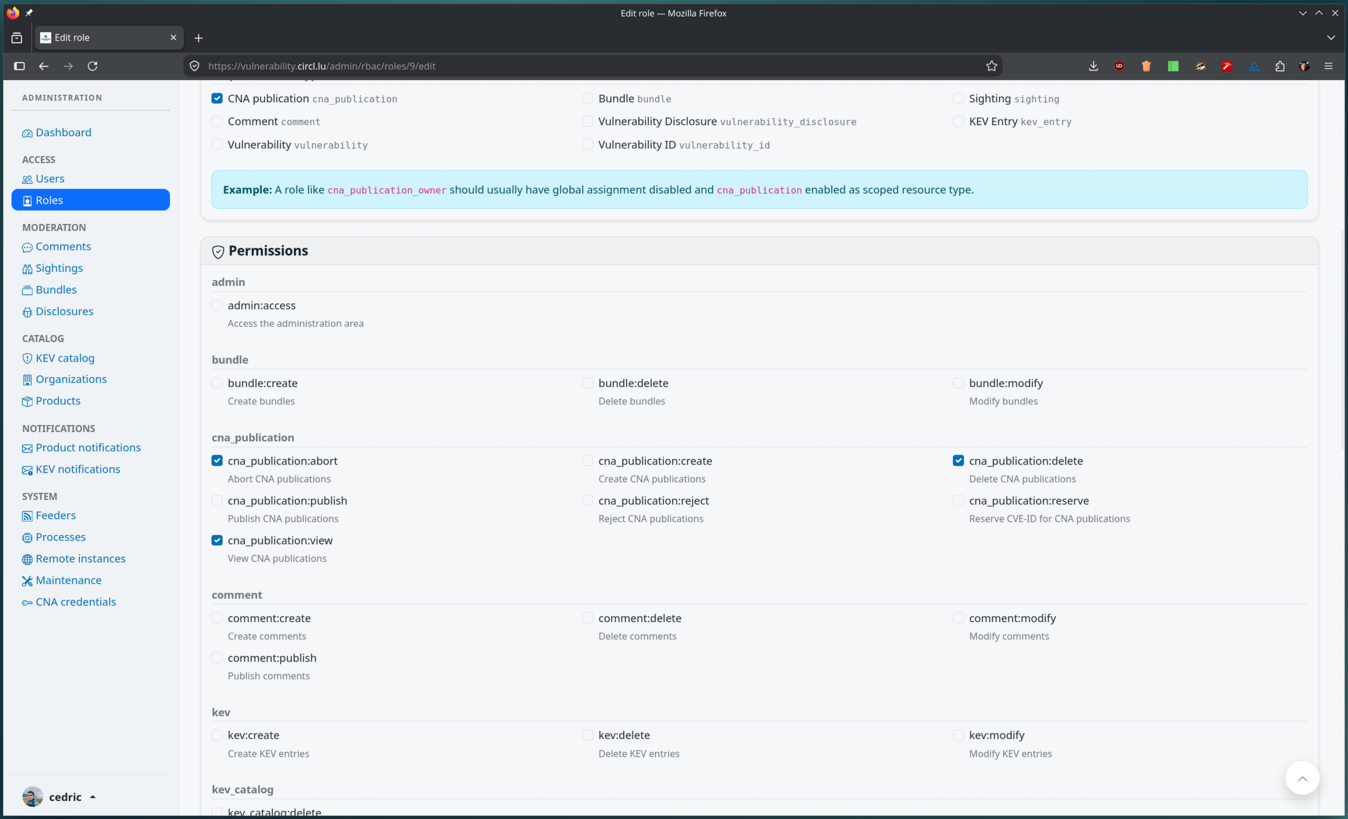Image resolution: width=1348 pixels, height=819 pixels.
Task: Click the Sightings binoculars icon
Action: [x=27, y=269]
